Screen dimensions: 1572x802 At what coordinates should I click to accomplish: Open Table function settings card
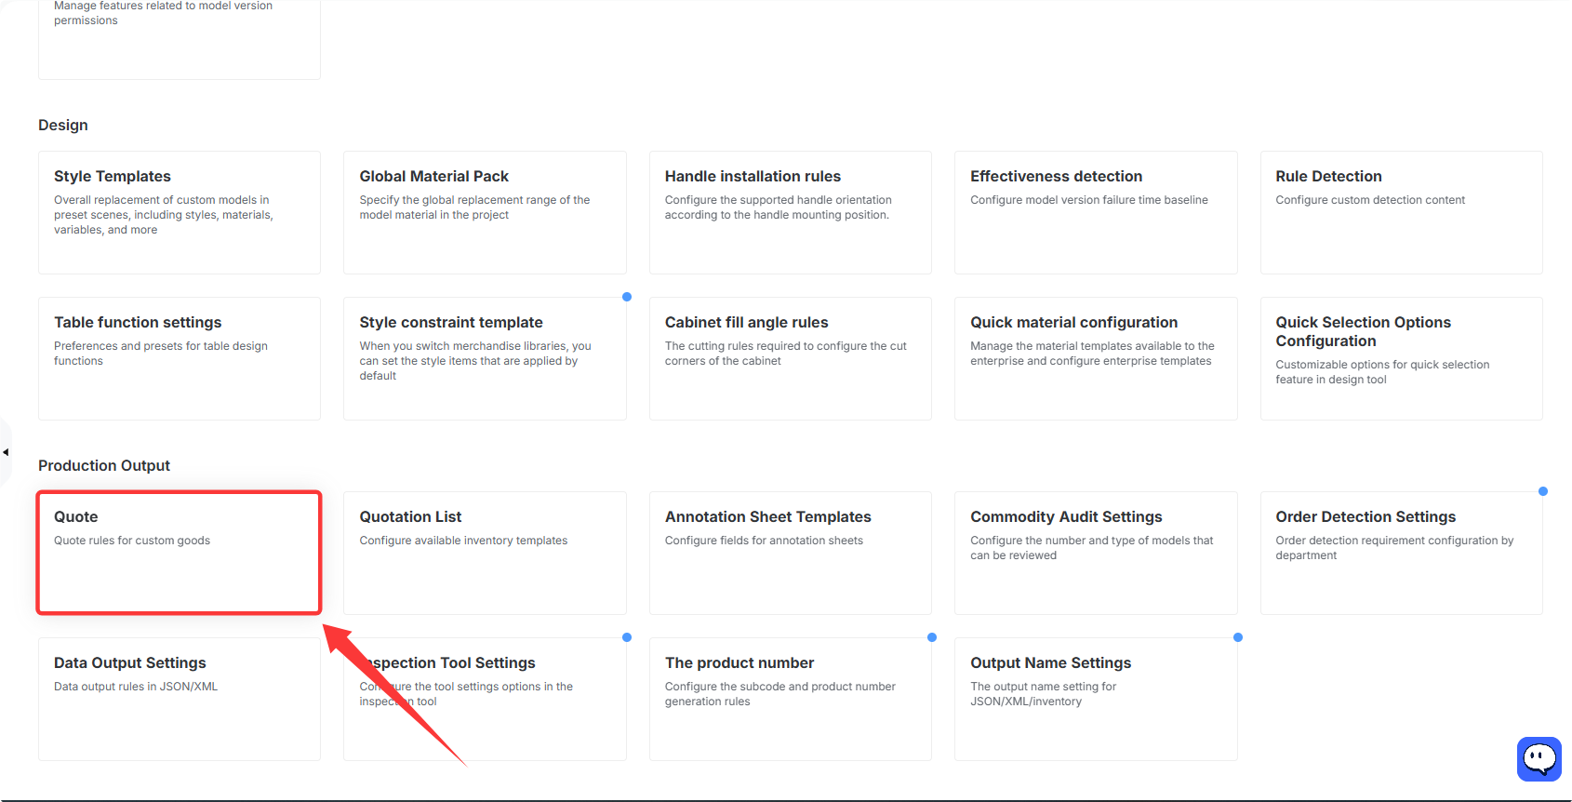[x=180, y=358]
